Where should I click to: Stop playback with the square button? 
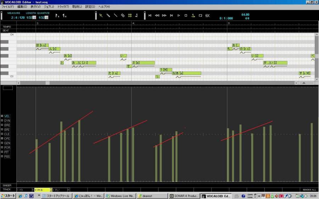pyautogui.click(x=186, y=16)
